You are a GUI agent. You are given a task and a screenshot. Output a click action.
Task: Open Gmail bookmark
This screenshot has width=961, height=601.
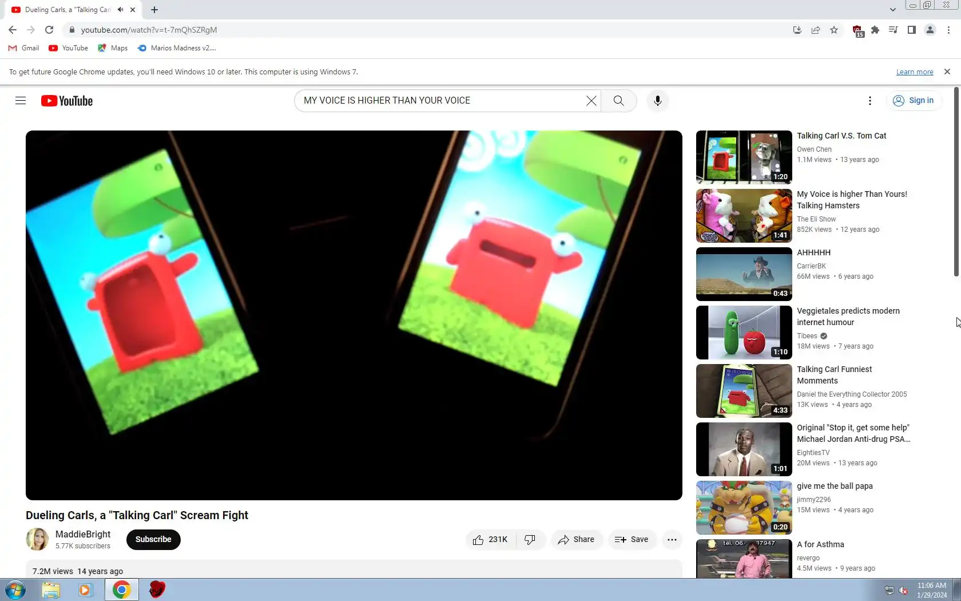click(24, 48)
